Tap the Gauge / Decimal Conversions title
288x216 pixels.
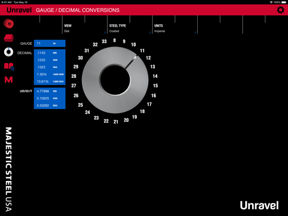[x=78, y=10]
